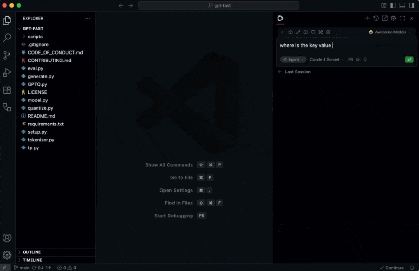Open the Run and Debug view
This screenshot has width=419, height=271.
click(x=7, y=72)
